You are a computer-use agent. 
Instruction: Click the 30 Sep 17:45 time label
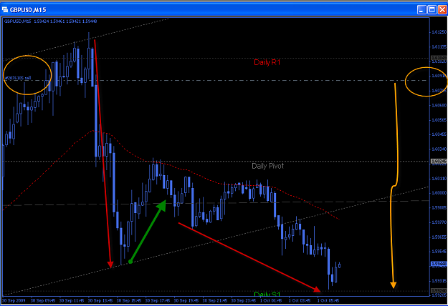[158, 300]
